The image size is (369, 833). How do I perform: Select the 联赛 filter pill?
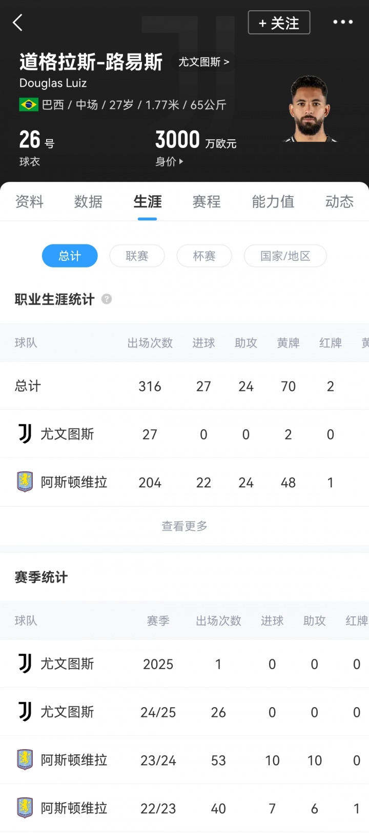(x=137, y=256)
